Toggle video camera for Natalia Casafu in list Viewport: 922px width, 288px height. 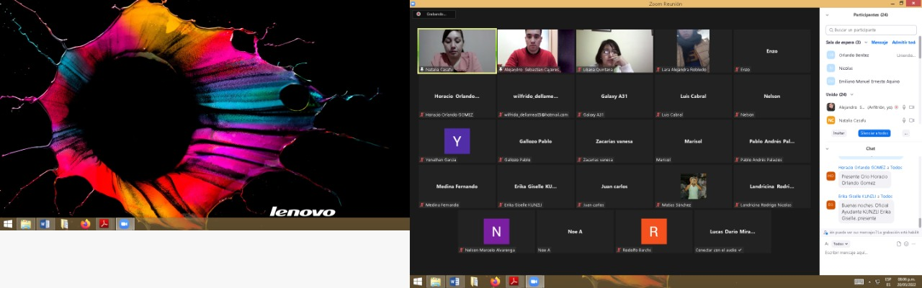(x=912, y=120)
